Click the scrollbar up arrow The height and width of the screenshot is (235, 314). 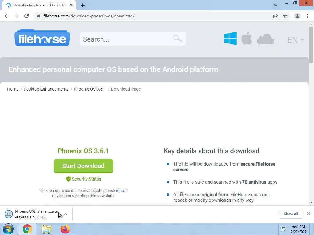[x=311, y=24]
